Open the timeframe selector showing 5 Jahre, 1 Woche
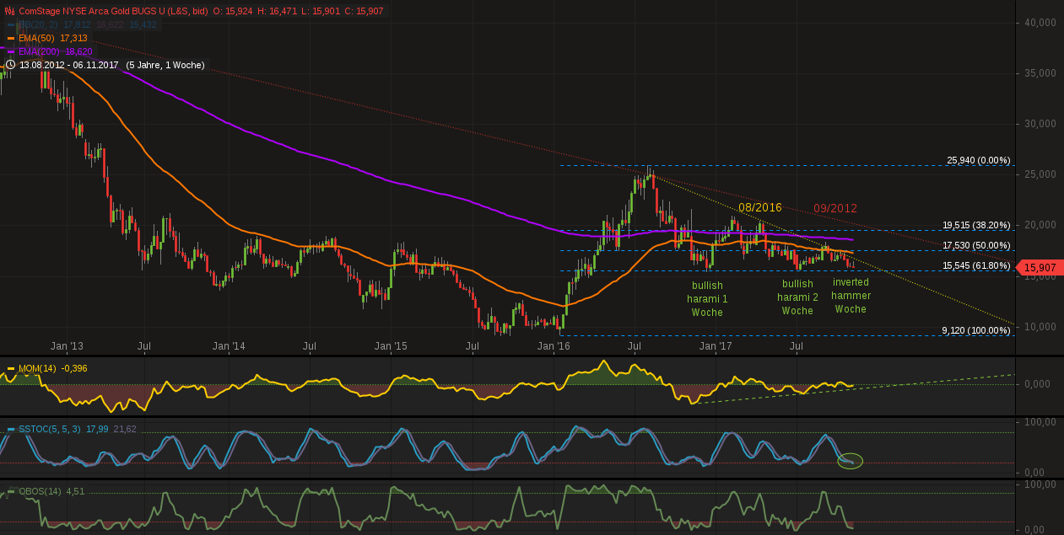 click(165, 64)
